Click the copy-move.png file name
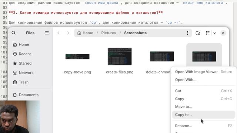237x133 pixels. pyautogui.click(x=77, y=72)
